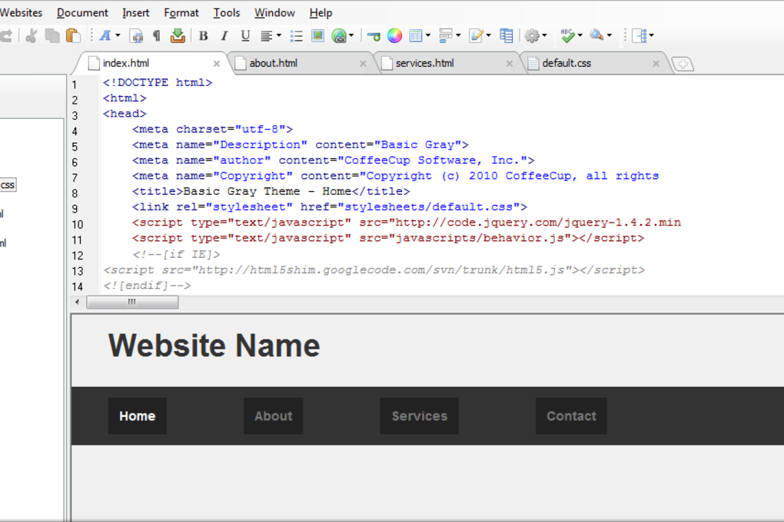
Task: Expand the gear settings dropdown arrow
Action: pos(544,35)
